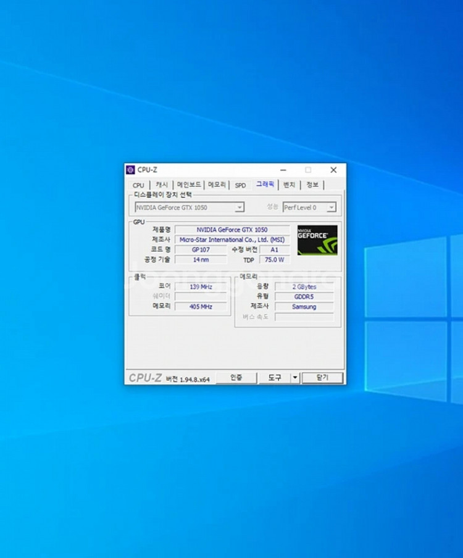
Task: Click the empty 쉐이더 clock field
Action: tap(201, 297)
